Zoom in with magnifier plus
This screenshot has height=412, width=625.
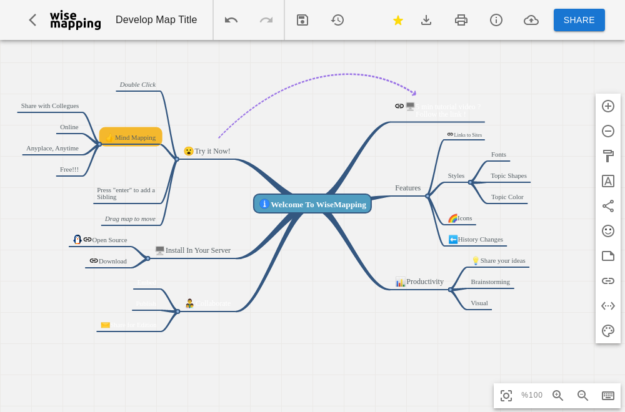click(x=557, y=395)
